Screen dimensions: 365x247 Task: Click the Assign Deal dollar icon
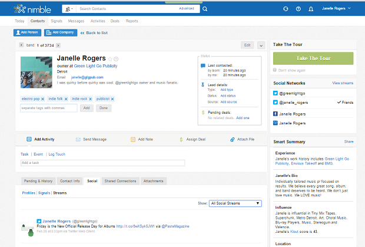point(181,140)
